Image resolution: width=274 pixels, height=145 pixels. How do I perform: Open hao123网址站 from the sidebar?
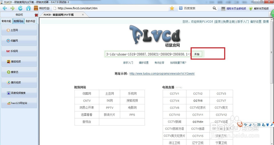pos(19,103)
